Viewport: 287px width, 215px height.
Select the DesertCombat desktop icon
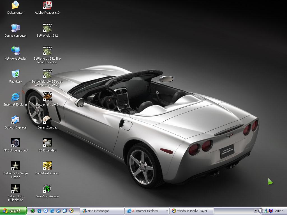pos(47,120)
